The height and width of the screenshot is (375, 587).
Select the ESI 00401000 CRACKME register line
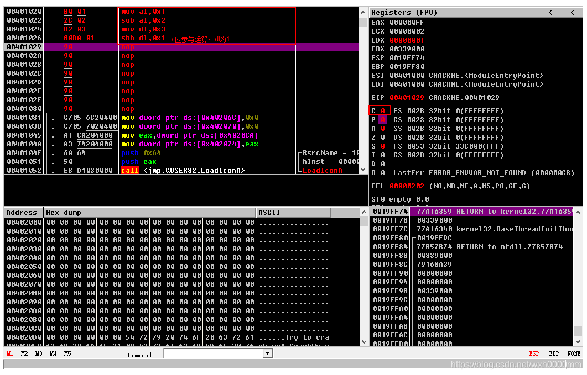click(x=457, y=76)
